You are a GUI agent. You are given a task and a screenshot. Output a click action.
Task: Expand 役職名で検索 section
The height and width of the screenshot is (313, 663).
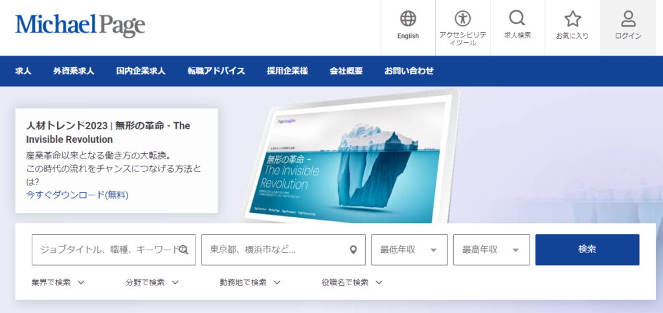pyautogui.click(x=352, y=283)
